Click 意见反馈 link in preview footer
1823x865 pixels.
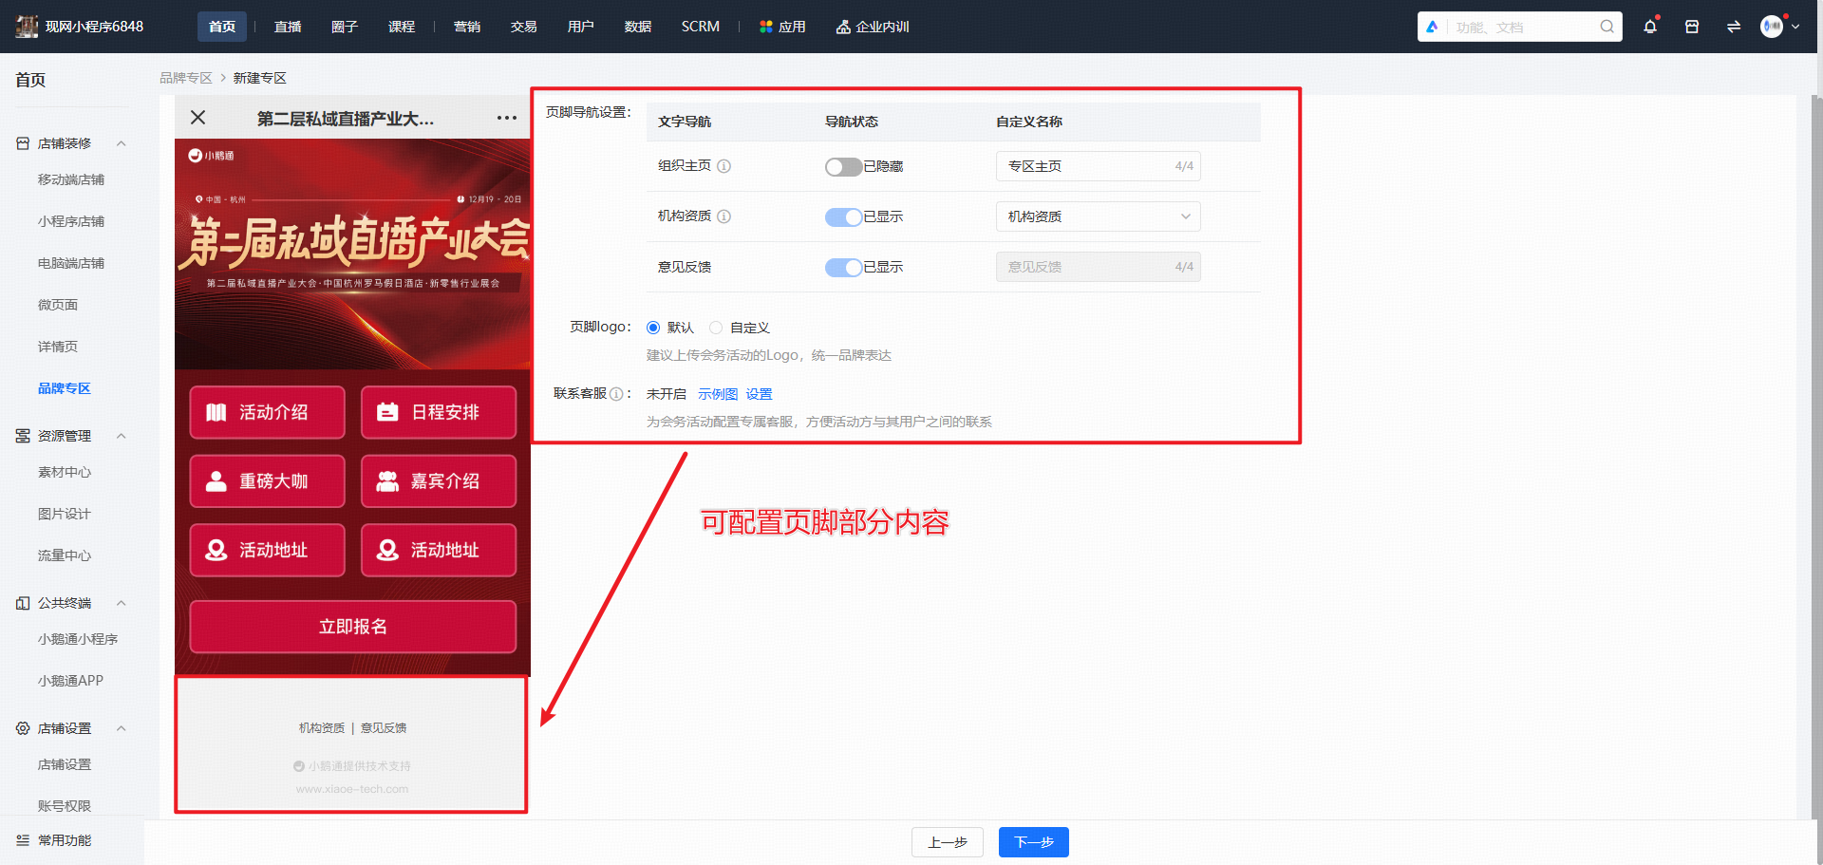coord(384,728)
